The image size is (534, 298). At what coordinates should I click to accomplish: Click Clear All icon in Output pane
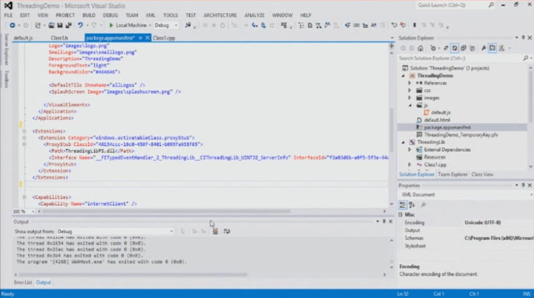215,231
